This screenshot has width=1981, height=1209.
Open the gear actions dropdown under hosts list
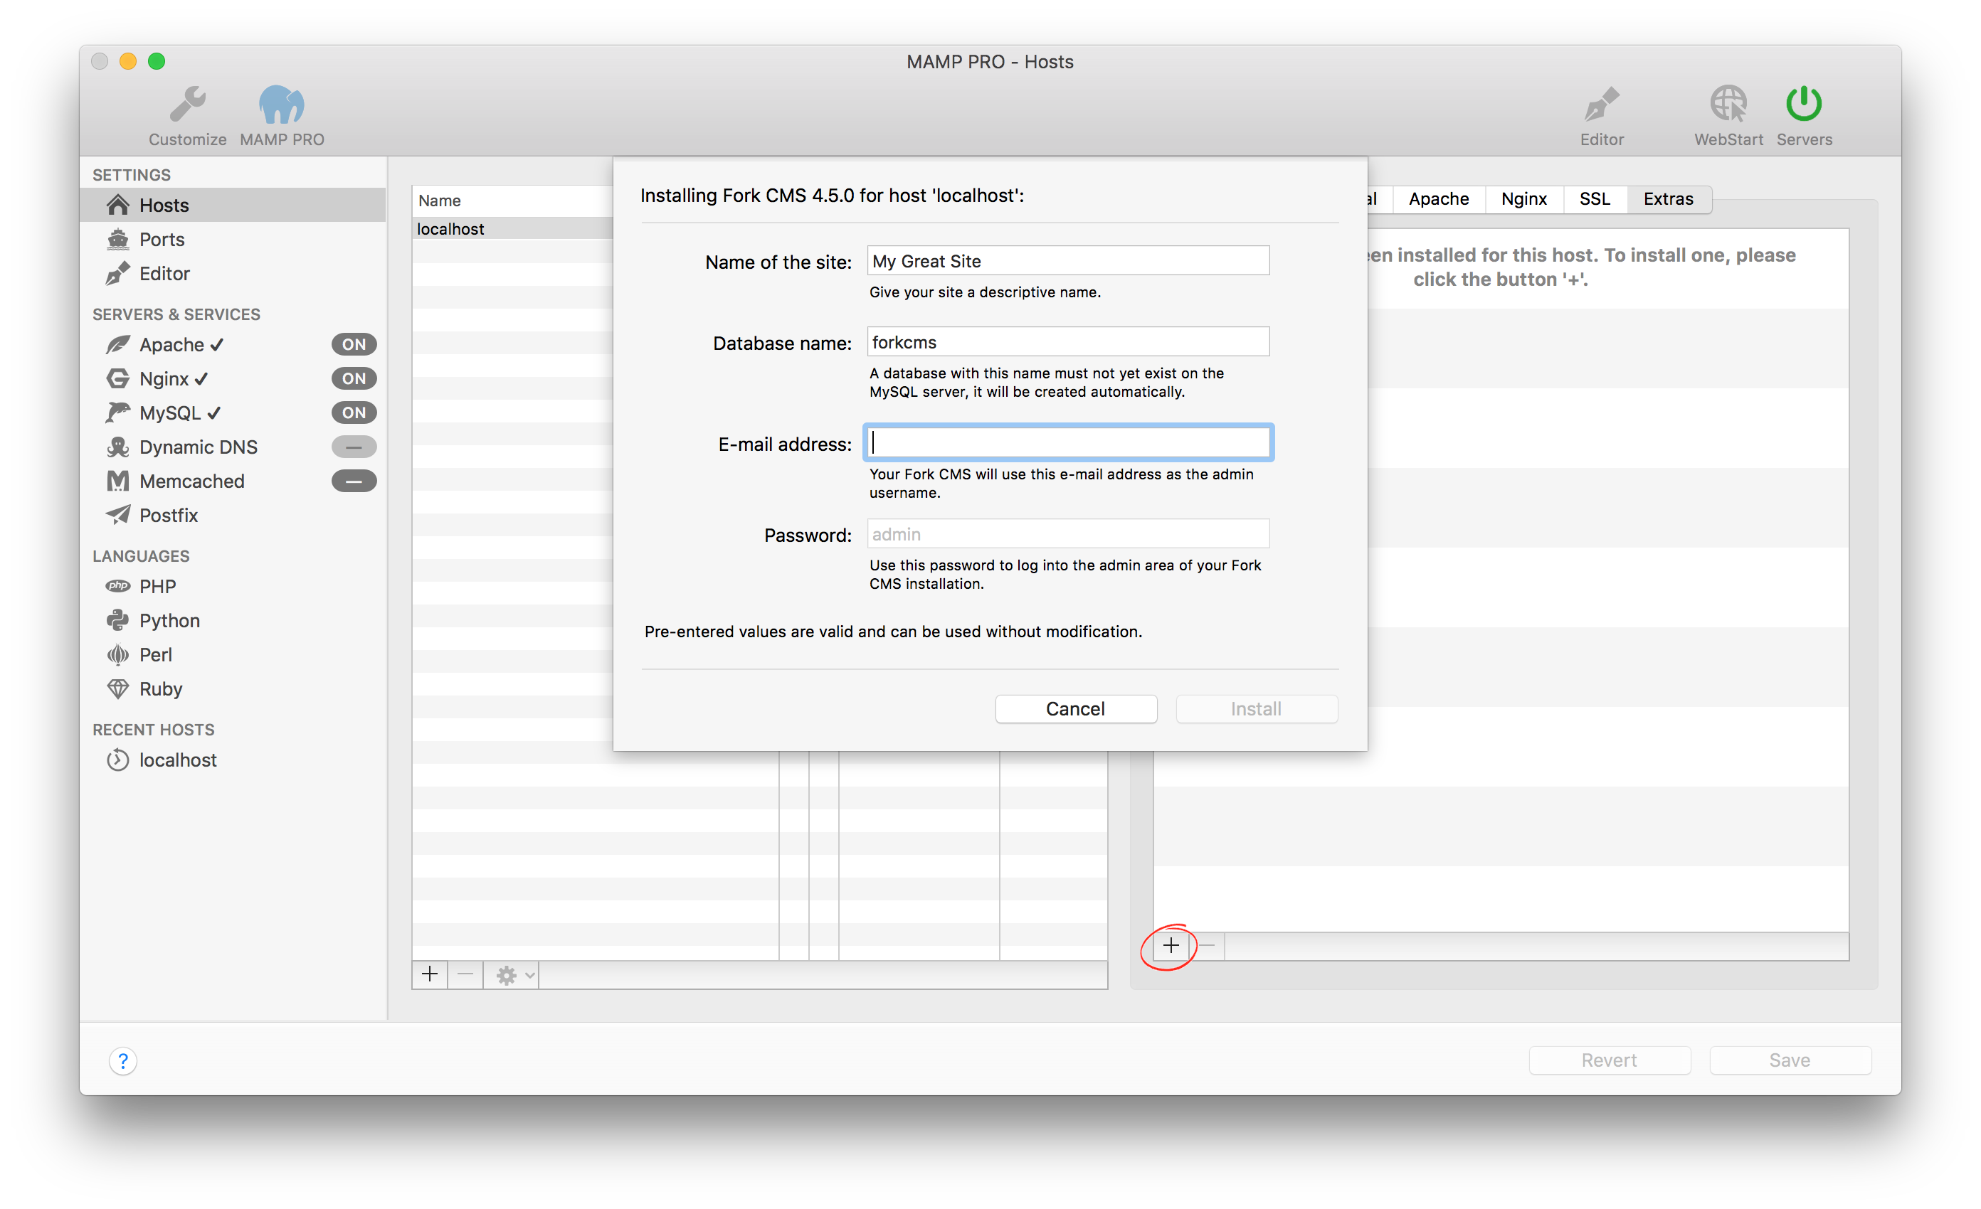[x=512, y=974]
